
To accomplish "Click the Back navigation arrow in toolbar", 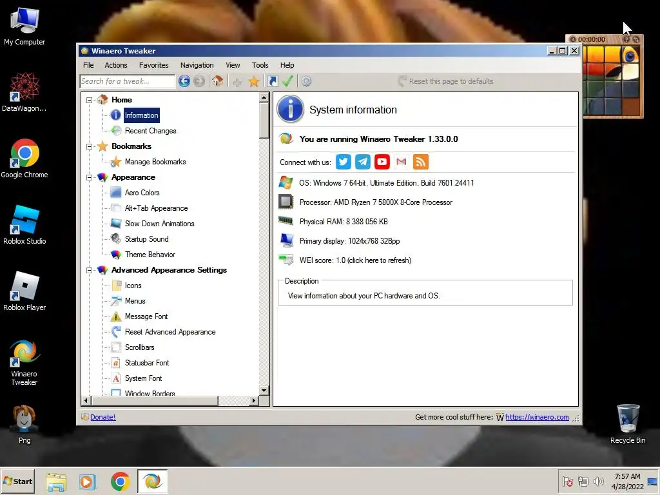I will [184, 81].
